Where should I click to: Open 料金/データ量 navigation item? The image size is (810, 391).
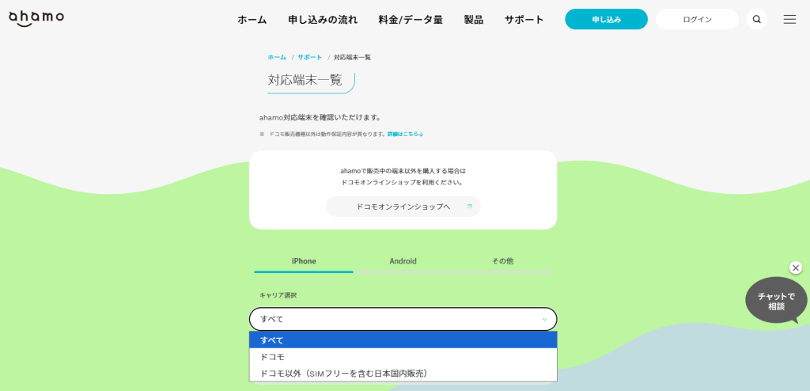(411, 20)
